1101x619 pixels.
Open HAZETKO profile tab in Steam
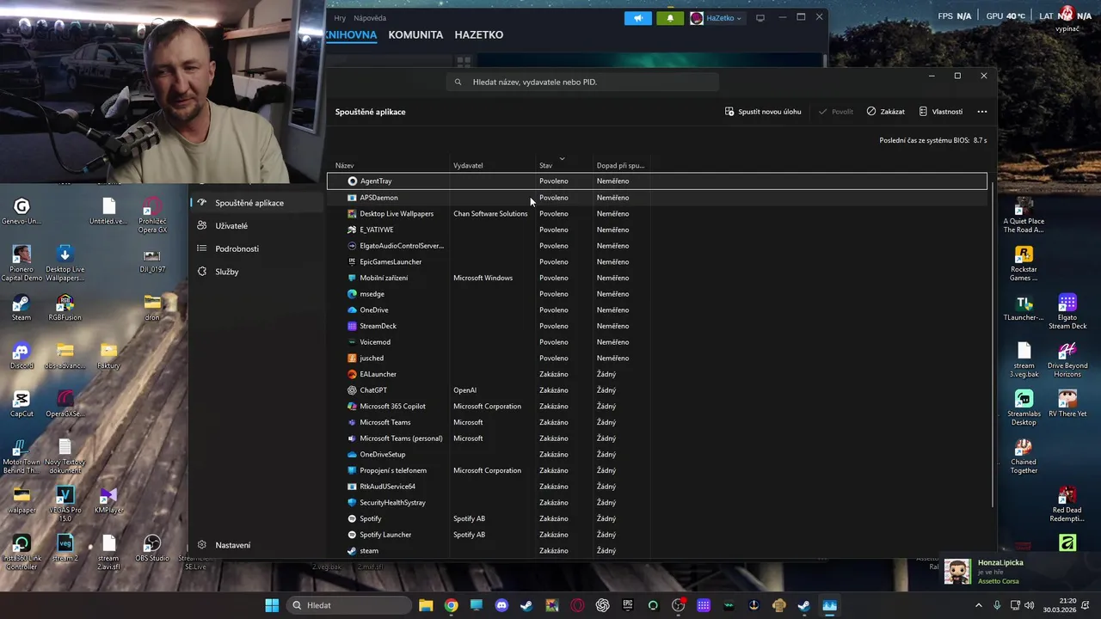[x=479, y=35]
